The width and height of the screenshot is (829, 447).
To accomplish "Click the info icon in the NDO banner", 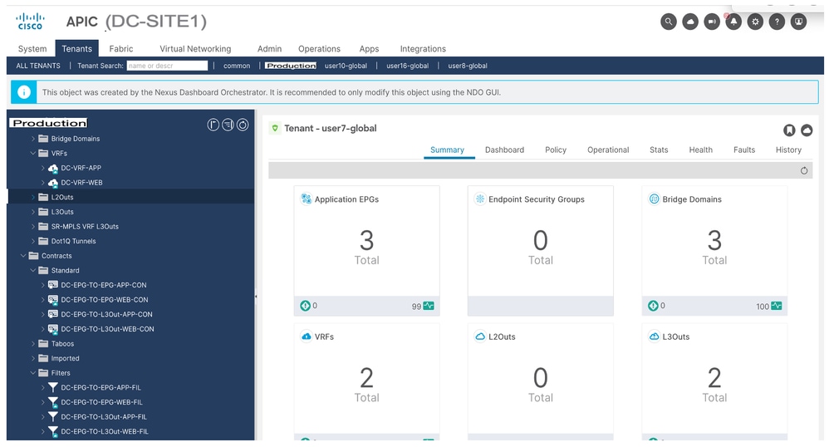I will (x=24, y=92).
